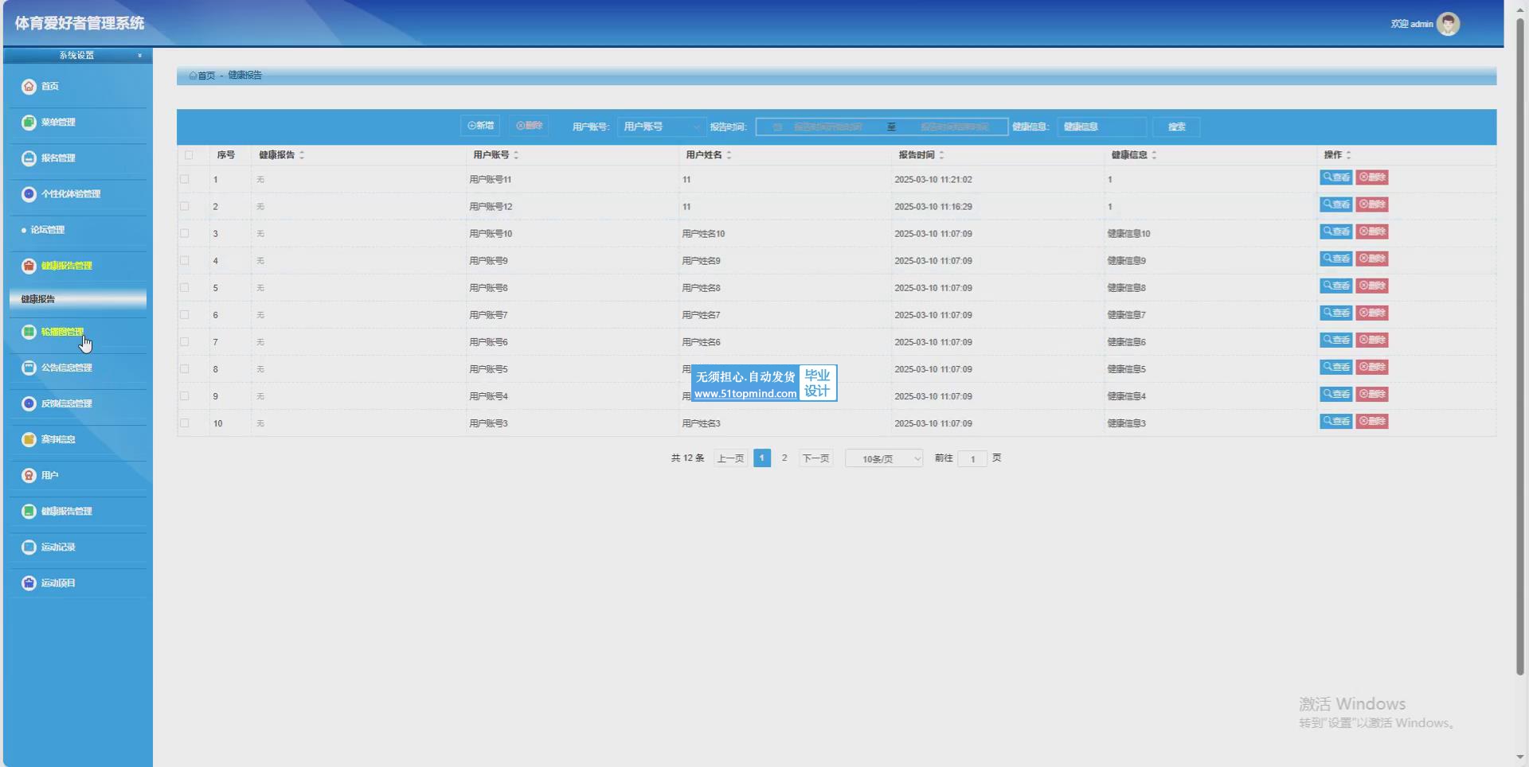Image resolution: width=1529 pixels, height=767 pixels.
Task: Check the checkbox for row 1
Action: point(185,179)
